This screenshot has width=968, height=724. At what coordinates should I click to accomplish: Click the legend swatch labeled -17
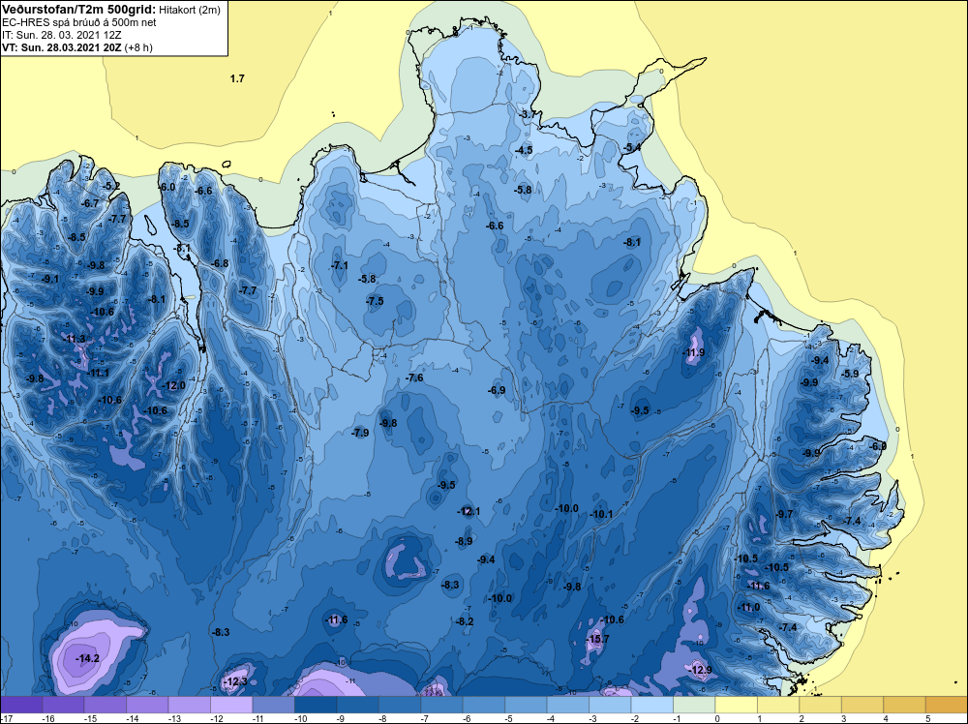(21, 705)
